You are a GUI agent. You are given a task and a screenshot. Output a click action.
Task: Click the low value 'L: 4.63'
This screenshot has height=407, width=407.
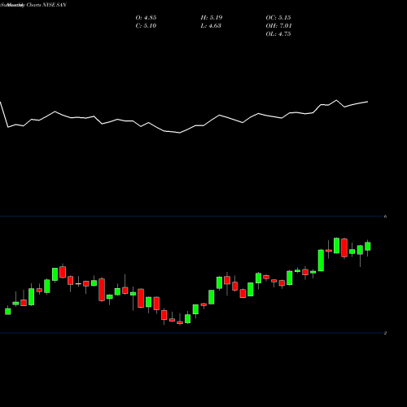point(211,26)
